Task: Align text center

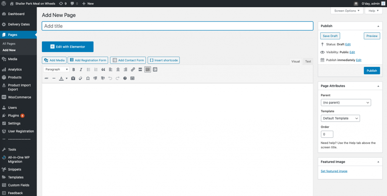Action: pyautogui.click(x=118, y=69)
